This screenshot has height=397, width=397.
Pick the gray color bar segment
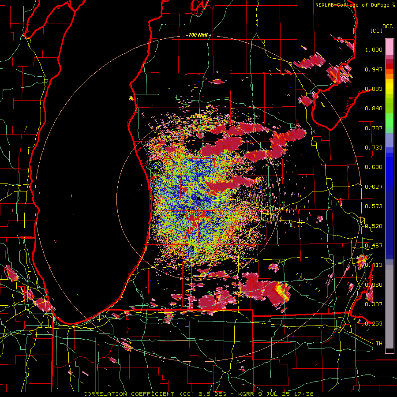[x=390, y=307]
